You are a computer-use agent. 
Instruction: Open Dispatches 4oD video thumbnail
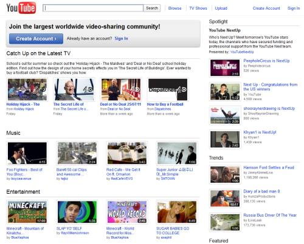tap(168, 89)
